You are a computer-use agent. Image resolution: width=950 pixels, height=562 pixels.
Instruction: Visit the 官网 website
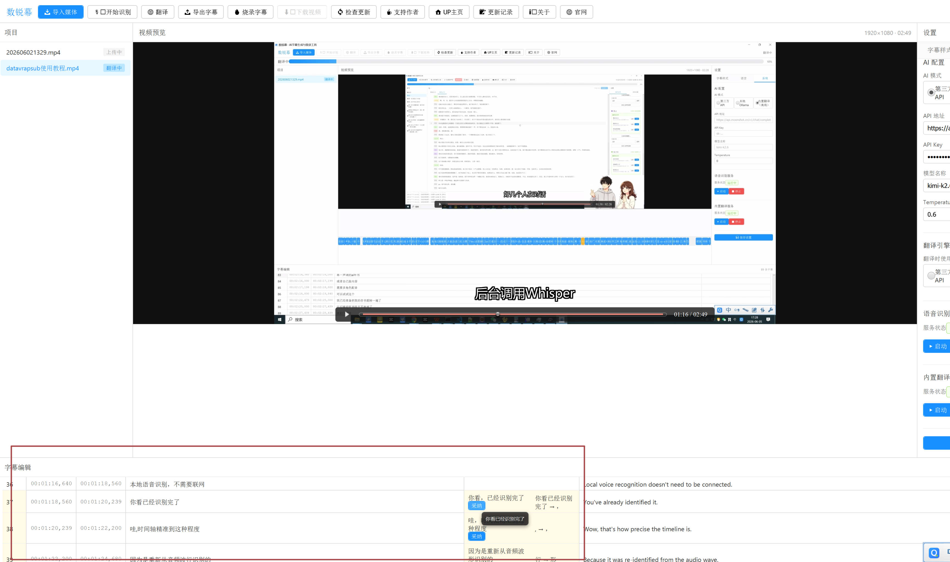point(577,12)
